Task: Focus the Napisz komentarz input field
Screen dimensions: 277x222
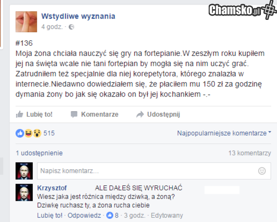Action: 154,171
